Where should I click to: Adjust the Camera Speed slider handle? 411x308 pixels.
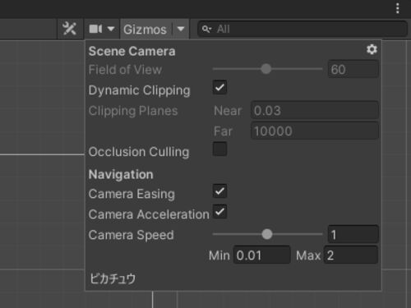267,234
